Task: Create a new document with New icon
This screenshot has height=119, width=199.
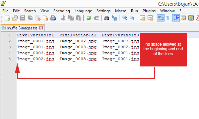Action: [7, 18]
